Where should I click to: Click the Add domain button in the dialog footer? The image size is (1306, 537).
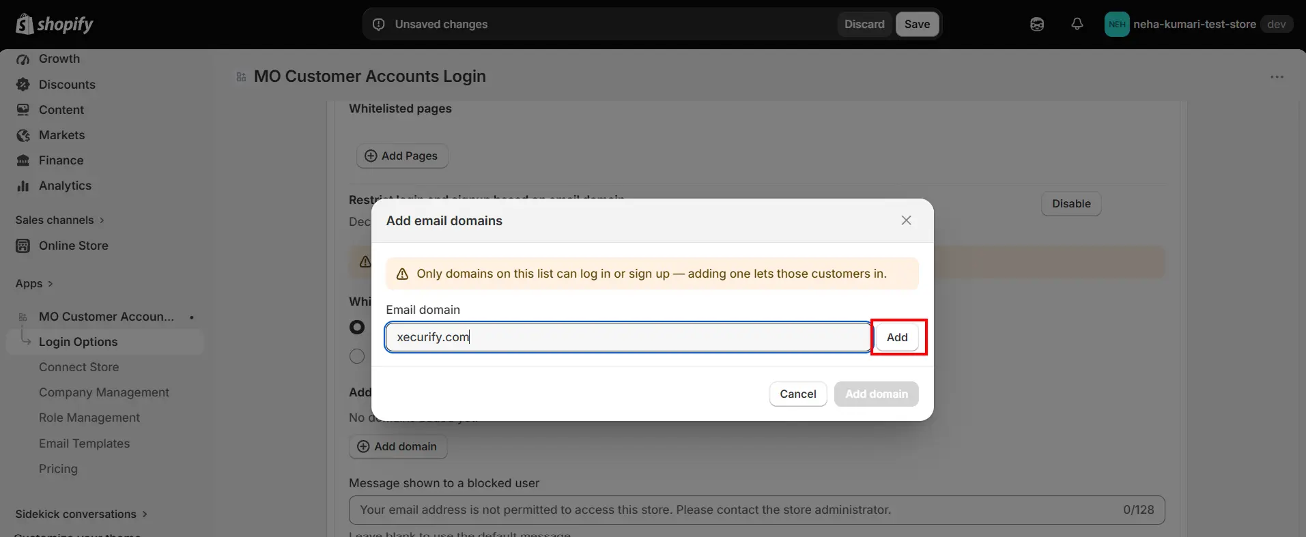click(x=877, y=394)
